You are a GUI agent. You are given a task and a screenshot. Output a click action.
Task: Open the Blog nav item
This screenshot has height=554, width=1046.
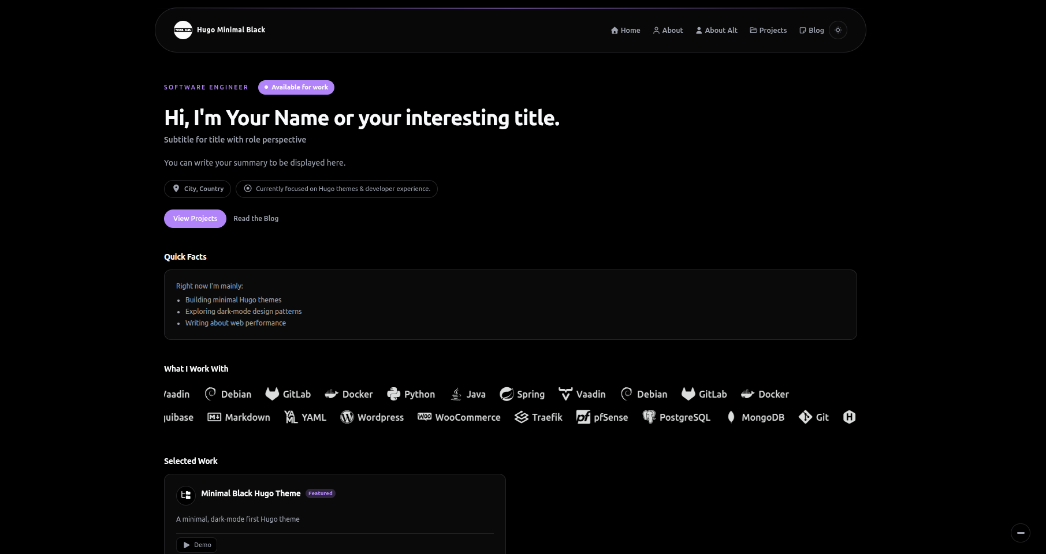coord(812,31)
